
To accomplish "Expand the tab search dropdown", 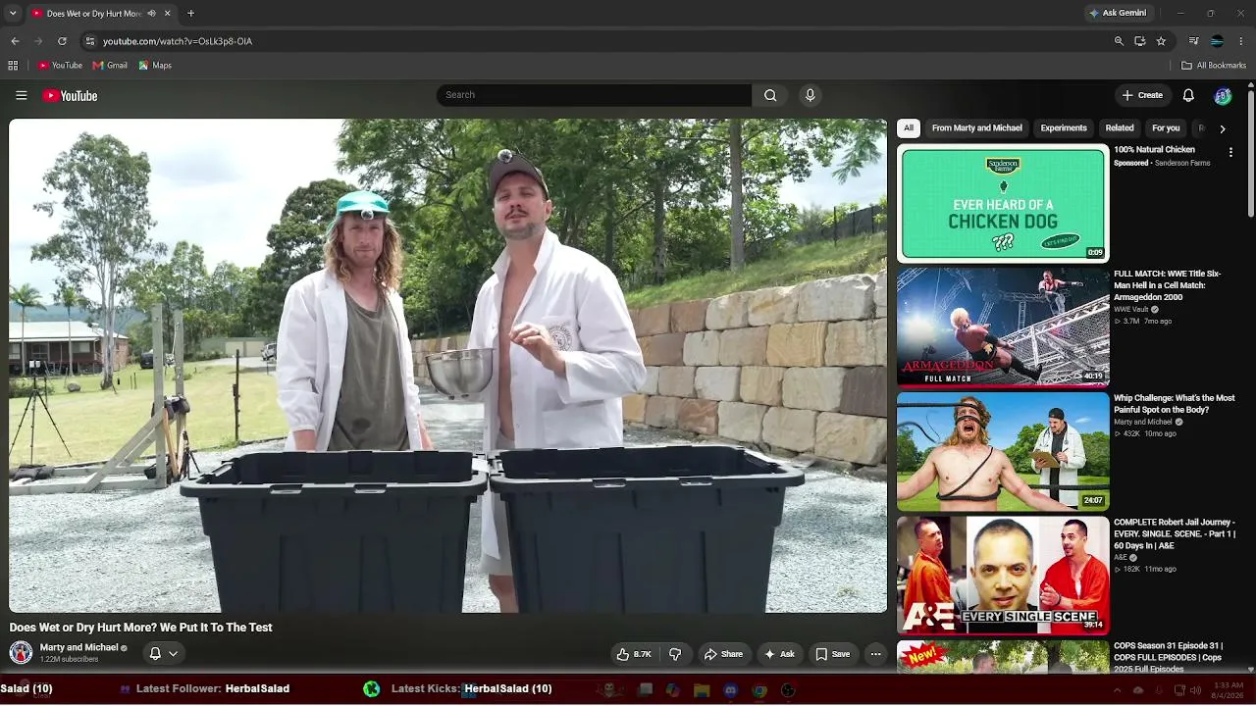I will point(13,14).
